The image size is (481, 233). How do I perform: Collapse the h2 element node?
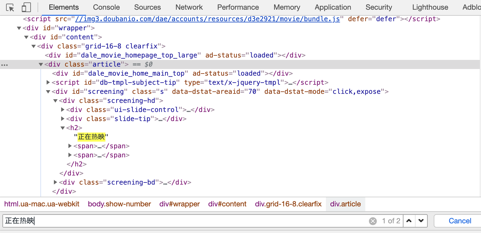pyautogui.click(x=63, y=128)
